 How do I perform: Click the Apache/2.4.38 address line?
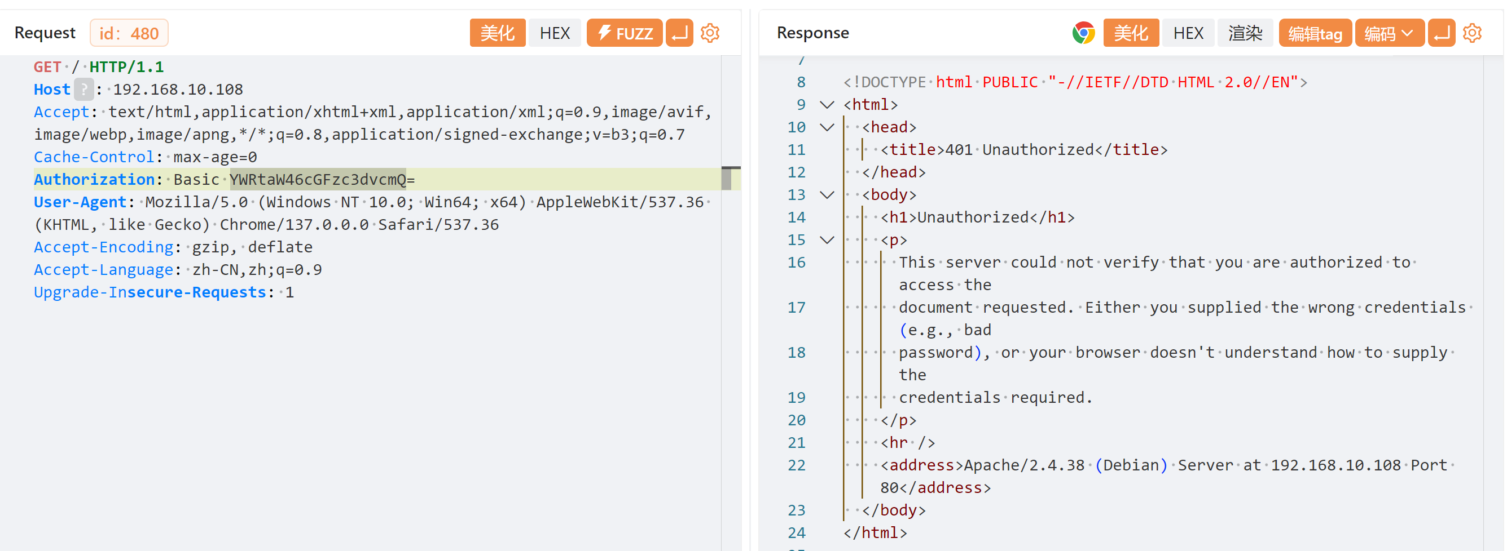[x=1164, y=477]
